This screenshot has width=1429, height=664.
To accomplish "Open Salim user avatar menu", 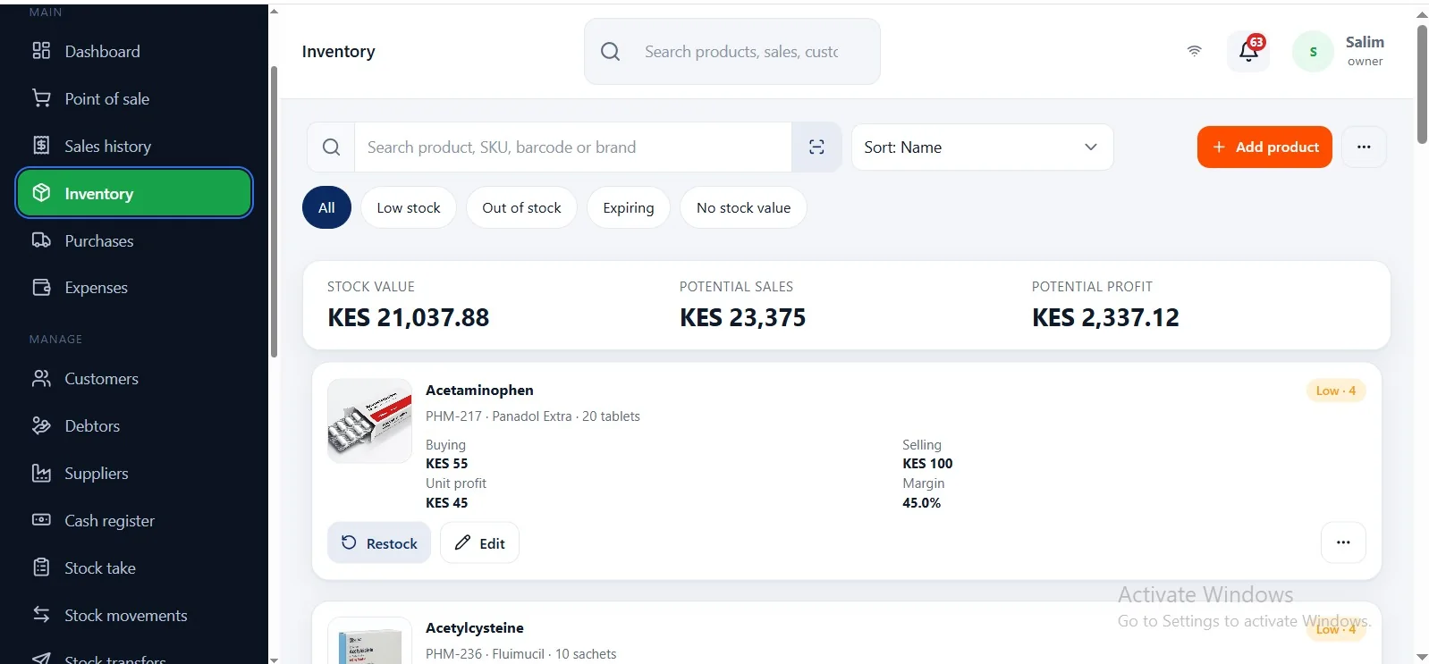I will point(1313,52).
